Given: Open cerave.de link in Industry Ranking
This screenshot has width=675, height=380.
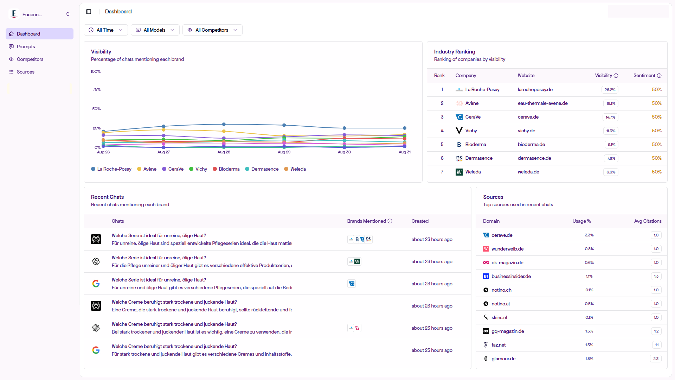Looking at the screenshot, I should coord(528,117).
